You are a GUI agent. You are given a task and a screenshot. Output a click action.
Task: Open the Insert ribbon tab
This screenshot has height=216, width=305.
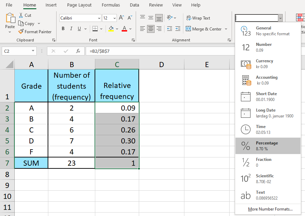(x=51, y=5)
